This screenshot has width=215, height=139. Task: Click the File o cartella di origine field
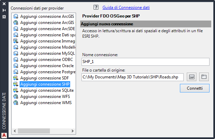pyautogui.click(x=133, y=77)
